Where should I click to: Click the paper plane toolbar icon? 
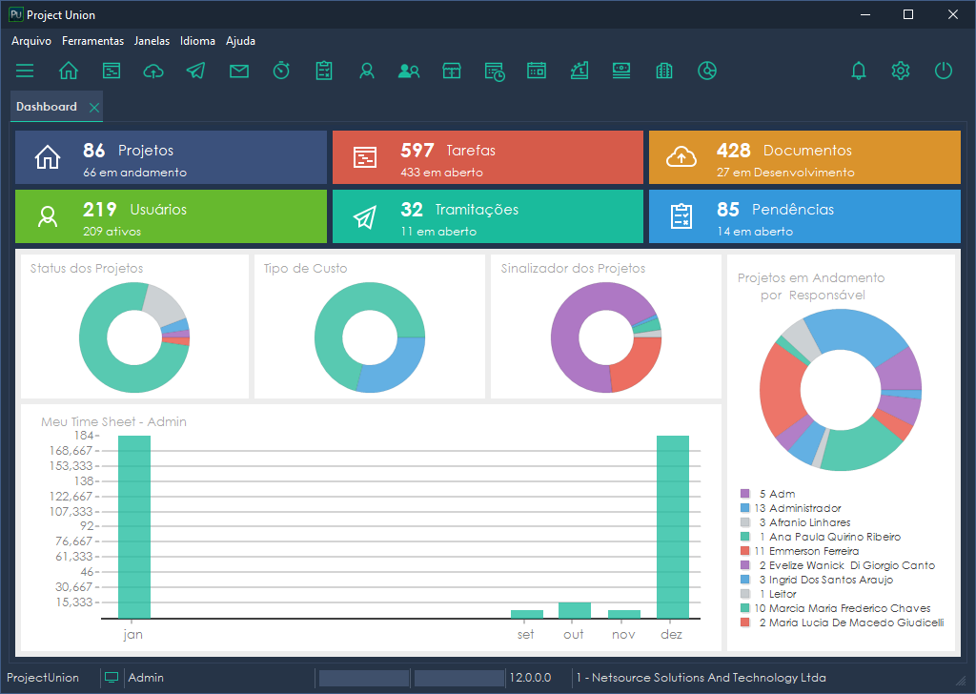pos(196,71)
